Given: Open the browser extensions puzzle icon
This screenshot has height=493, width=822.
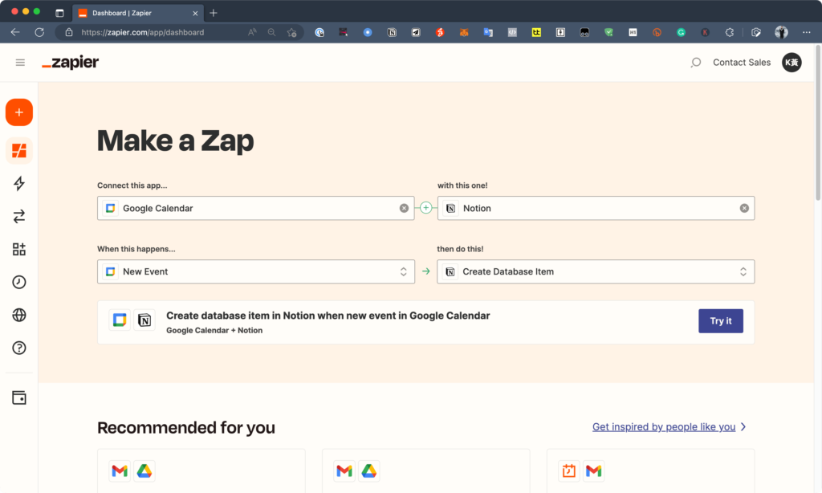Looking at the screenshot, I should (729, 32).
